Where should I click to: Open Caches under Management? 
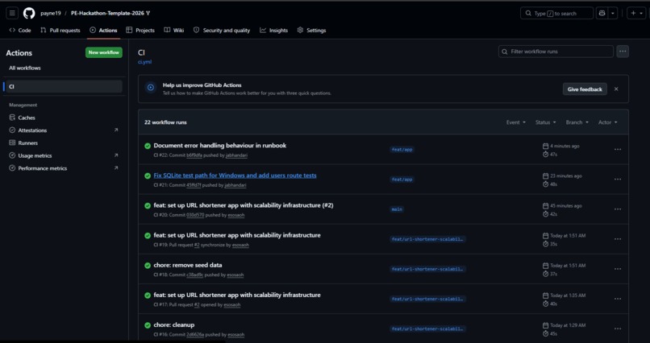pos(27,118)
